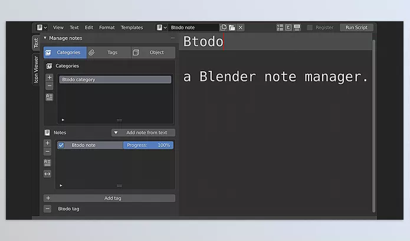Open the Templates menu
410x241 pixels.
132,28
